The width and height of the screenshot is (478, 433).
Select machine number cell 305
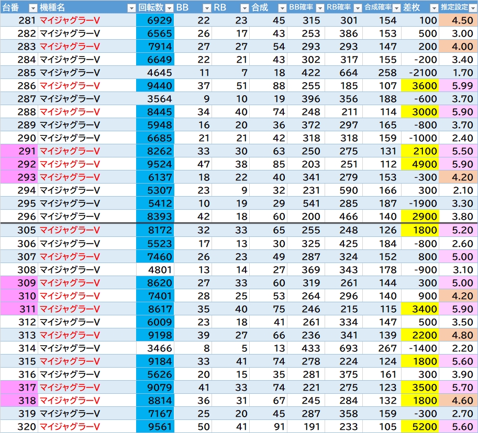point(19,230)
